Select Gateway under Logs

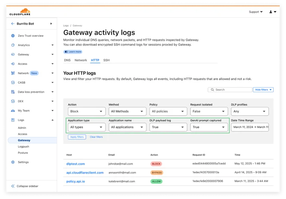[32, 140]
